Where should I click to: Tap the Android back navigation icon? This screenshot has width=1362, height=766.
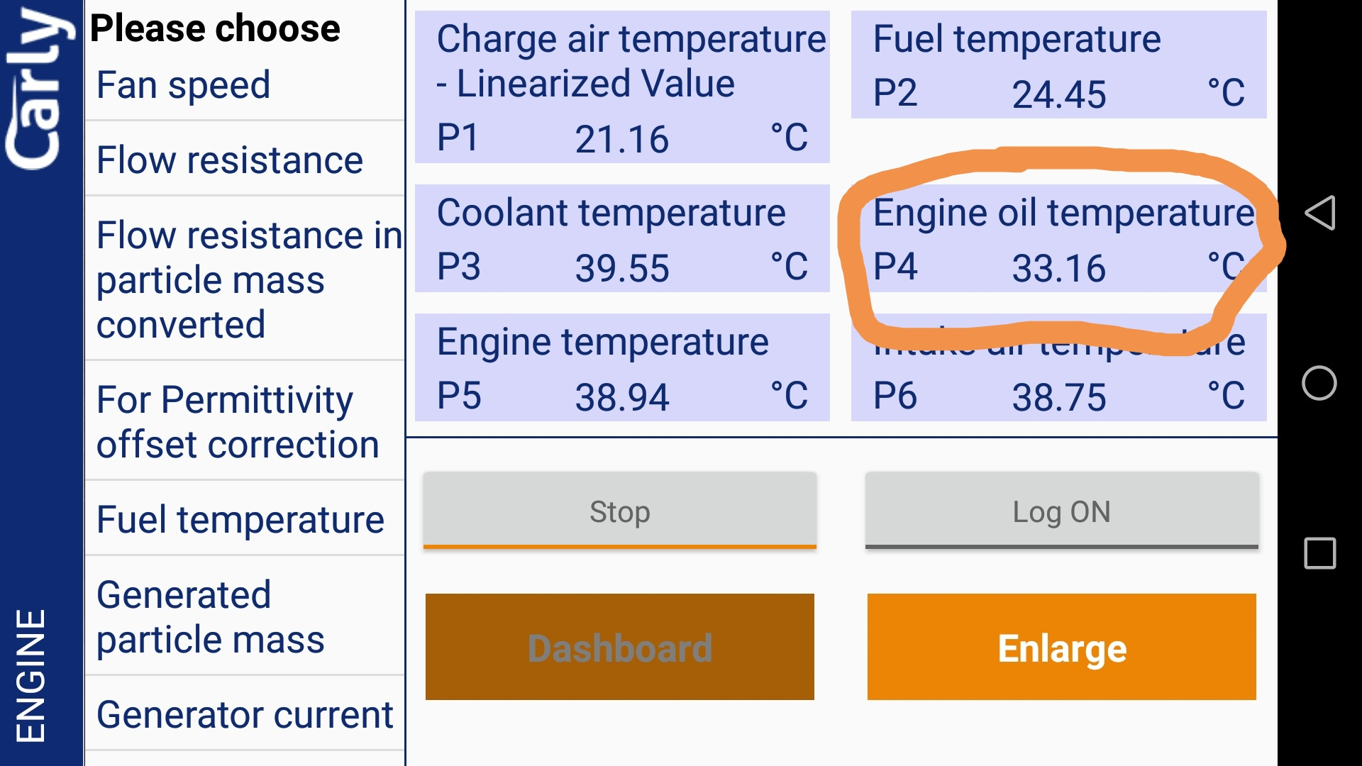tap(1320, 213)
